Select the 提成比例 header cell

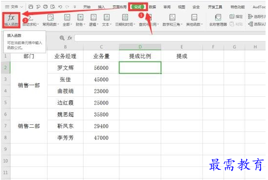[140, 56]
